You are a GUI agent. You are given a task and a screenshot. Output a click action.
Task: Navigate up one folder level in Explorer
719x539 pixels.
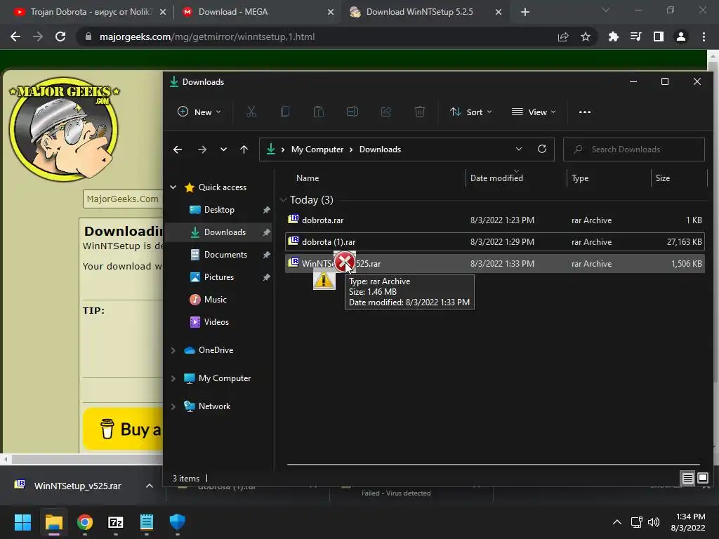point(244,149)
